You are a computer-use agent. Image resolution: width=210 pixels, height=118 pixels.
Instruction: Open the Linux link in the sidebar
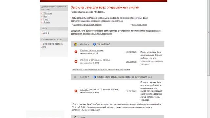coord(46,19)
